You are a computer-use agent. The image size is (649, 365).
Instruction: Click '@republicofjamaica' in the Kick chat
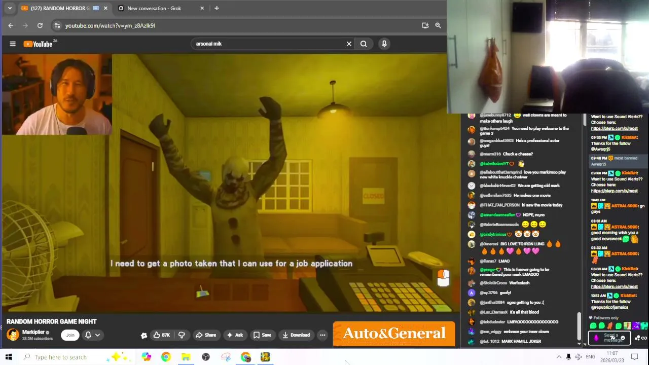tap(609, 307)
